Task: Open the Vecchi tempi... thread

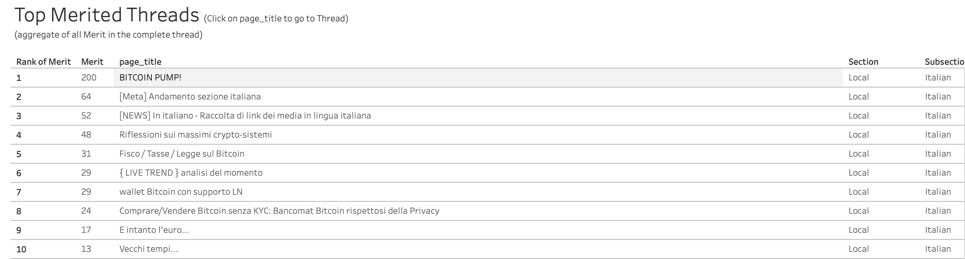Action: coord(148,249)
